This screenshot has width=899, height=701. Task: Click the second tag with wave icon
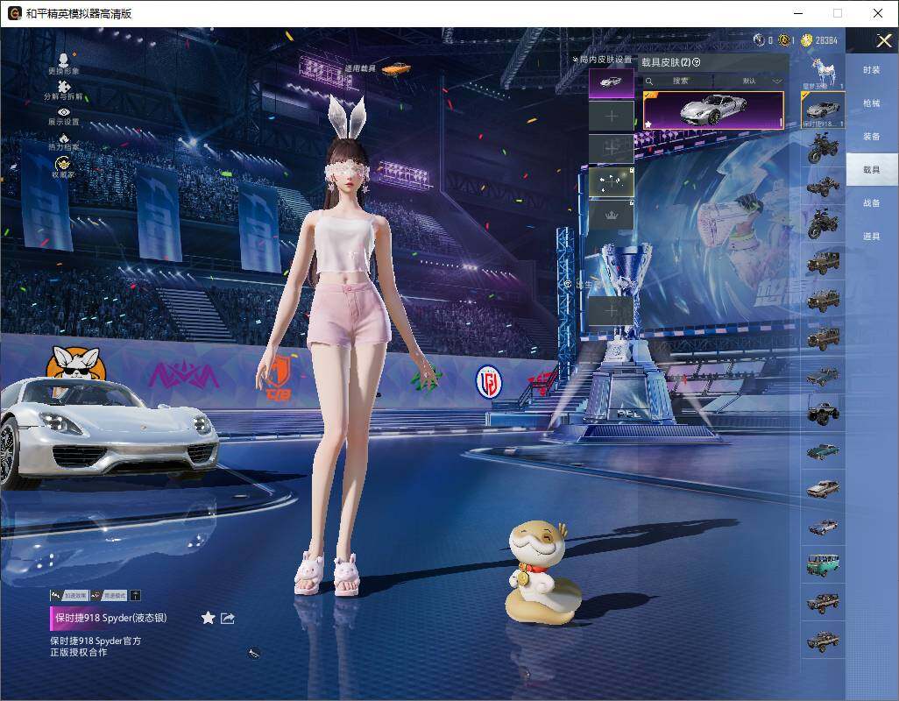109,596
